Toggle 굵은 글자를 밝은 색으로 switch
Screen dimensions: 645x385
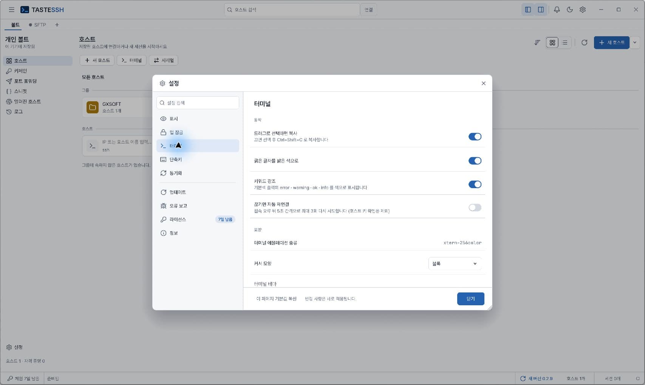coord(475,161)
